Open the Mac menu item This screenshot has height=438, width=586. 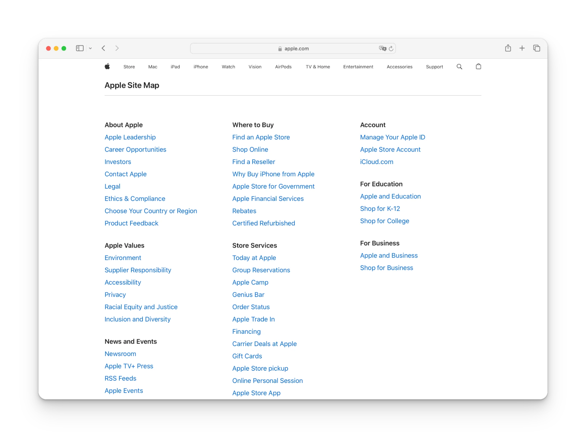pyautogui.click(x=153, y=67)
